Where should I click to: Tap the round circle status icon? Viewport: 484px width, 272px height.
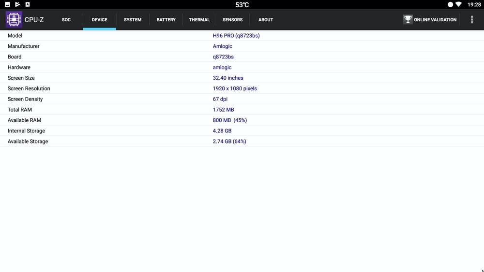tap(450, 4)
